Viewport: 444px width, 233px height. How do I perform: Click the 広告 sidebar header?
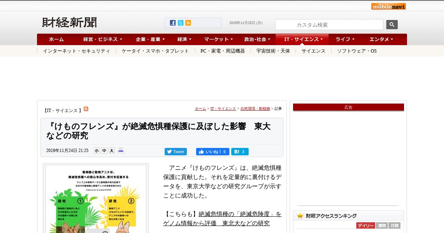coord(349,107)
